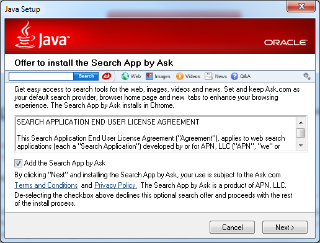Click the Images icon in Ask toolbar
Viewport: 320px width, 243px height.
coord(149,76)
